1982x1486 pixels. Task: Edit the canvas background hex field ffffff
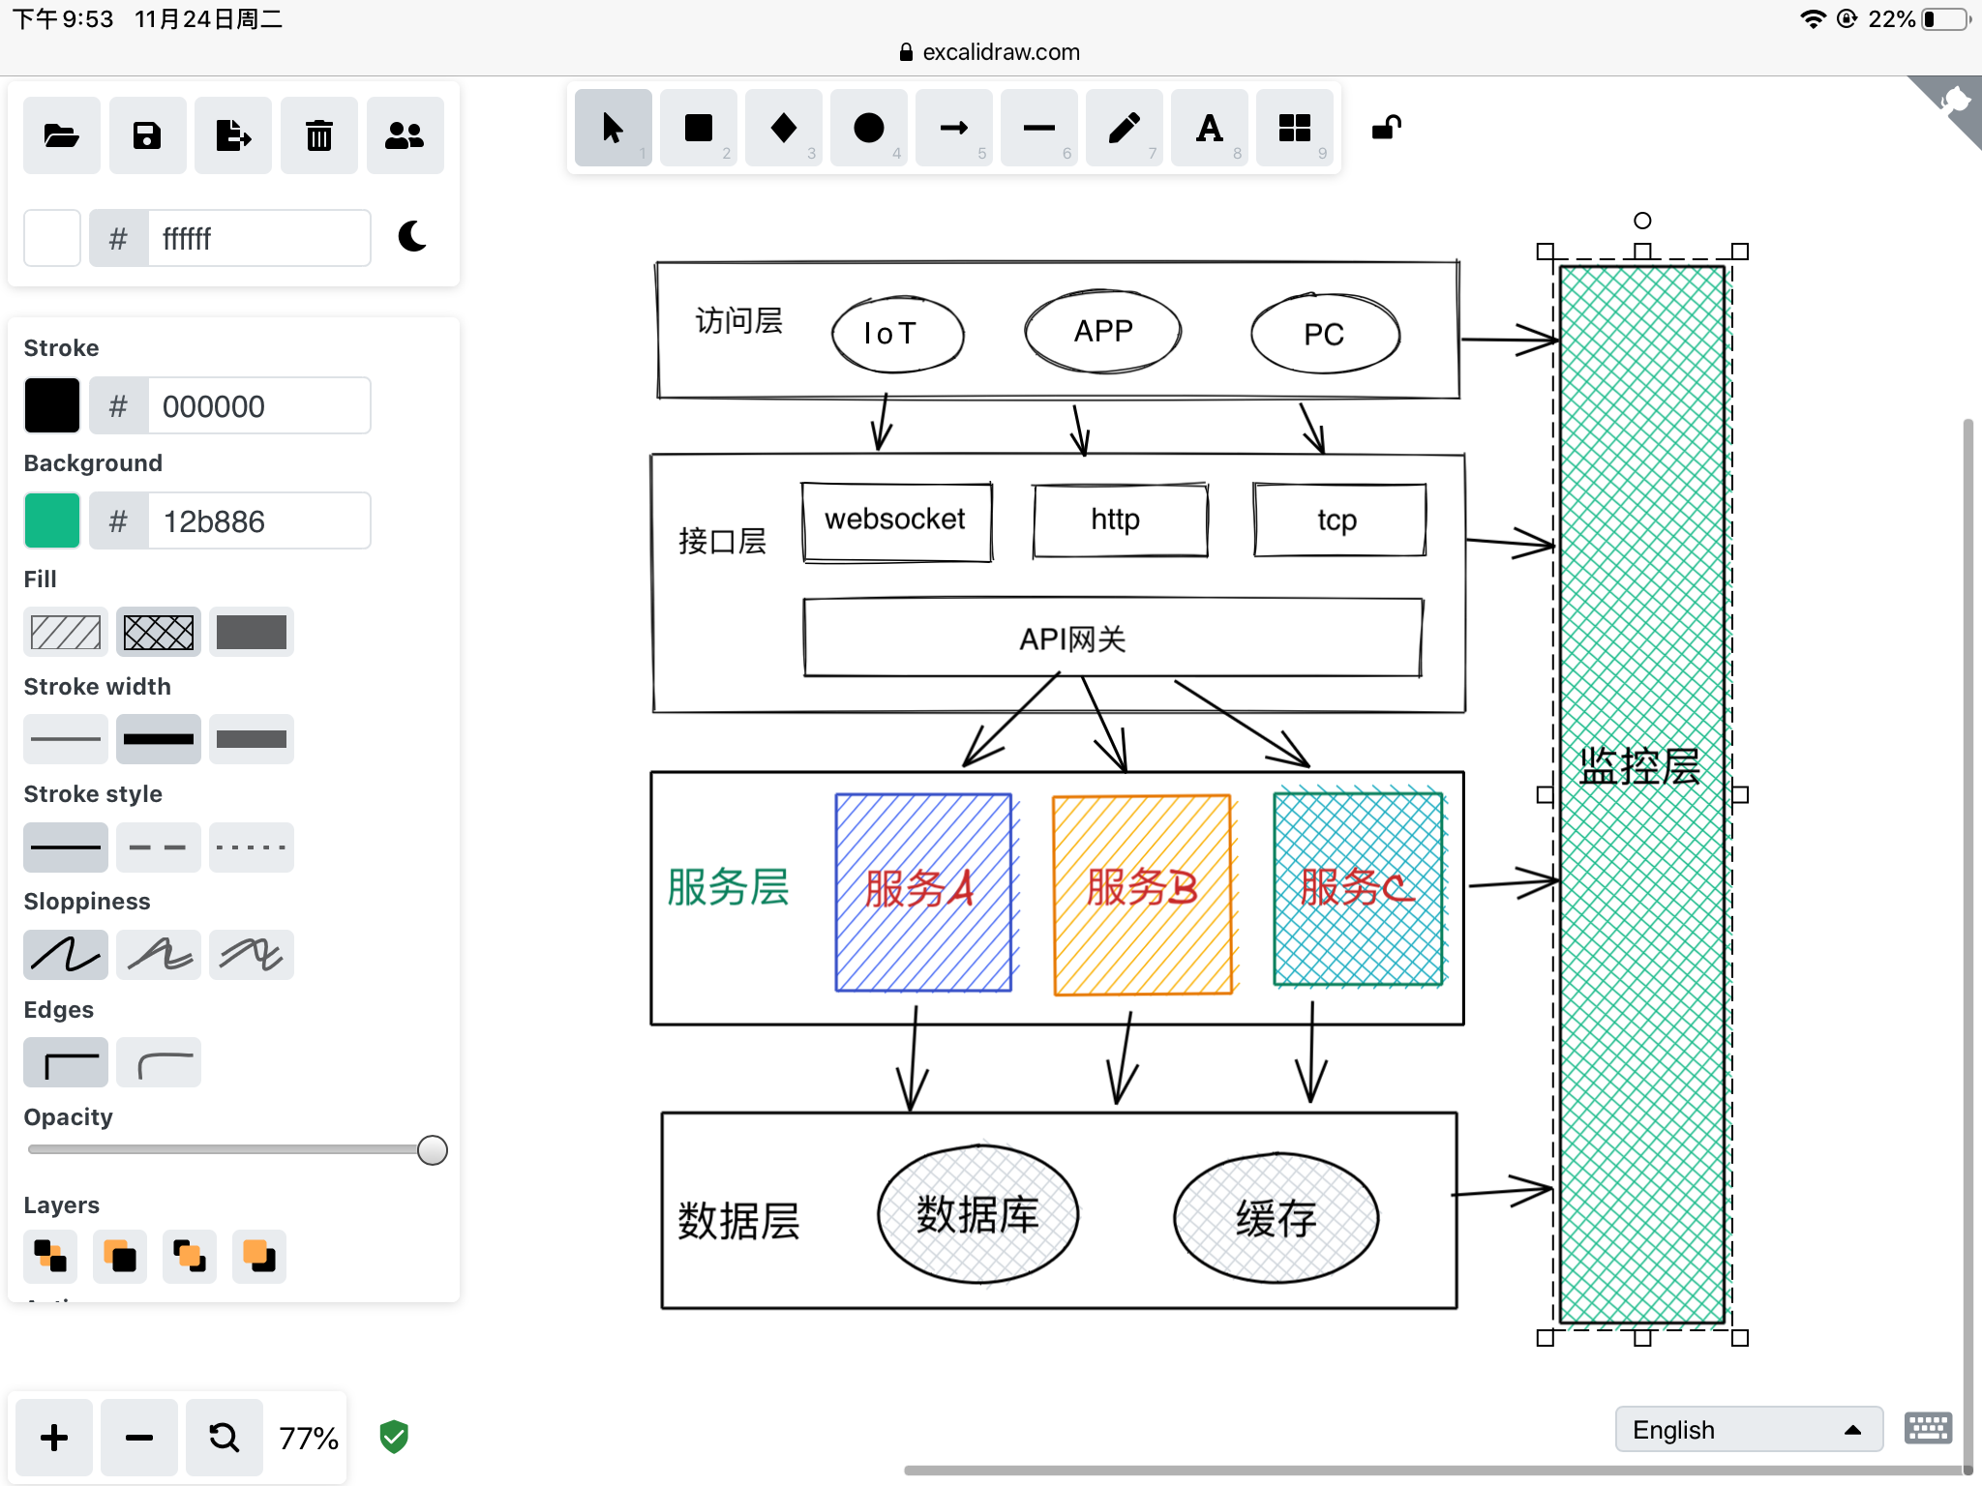pyautogui.click(x=258, y=238)
